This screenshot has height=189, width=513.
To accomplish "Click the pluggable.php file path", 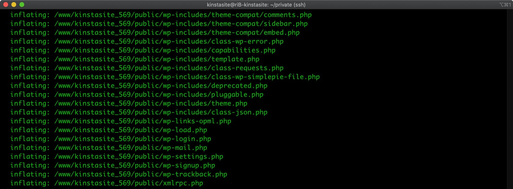I will click(x=159, y=94).
